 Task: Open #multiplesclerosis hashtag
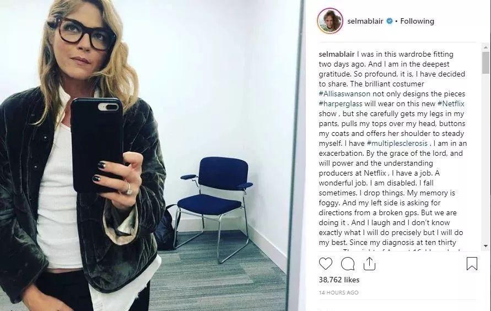(397, 143)
